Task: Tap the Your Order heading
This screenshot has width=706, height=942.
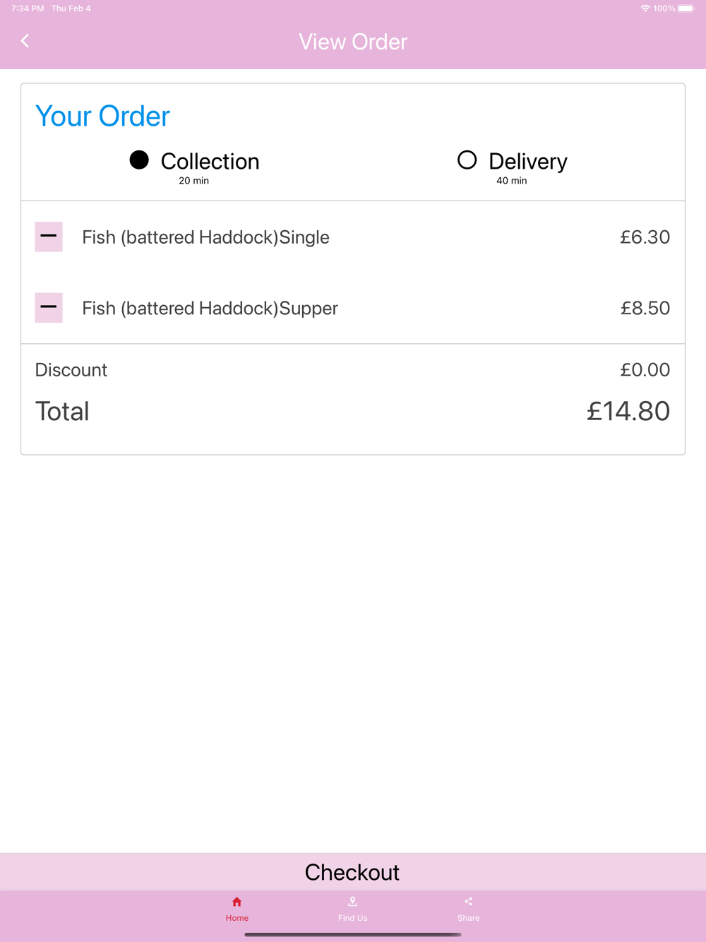Action: pos(103,117)
